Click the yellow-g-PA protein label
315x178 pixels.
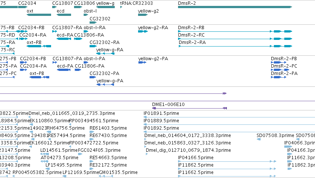point(110,81)
